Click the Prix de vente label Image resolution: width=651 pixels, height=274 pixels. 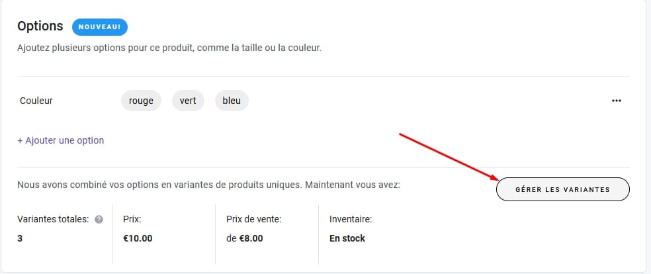coord(253,219)
